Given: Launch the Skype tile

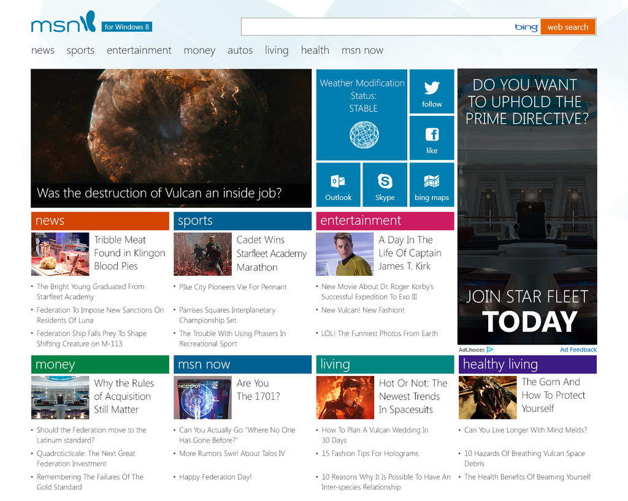Looking at the screenshot, I should point(385,185).
